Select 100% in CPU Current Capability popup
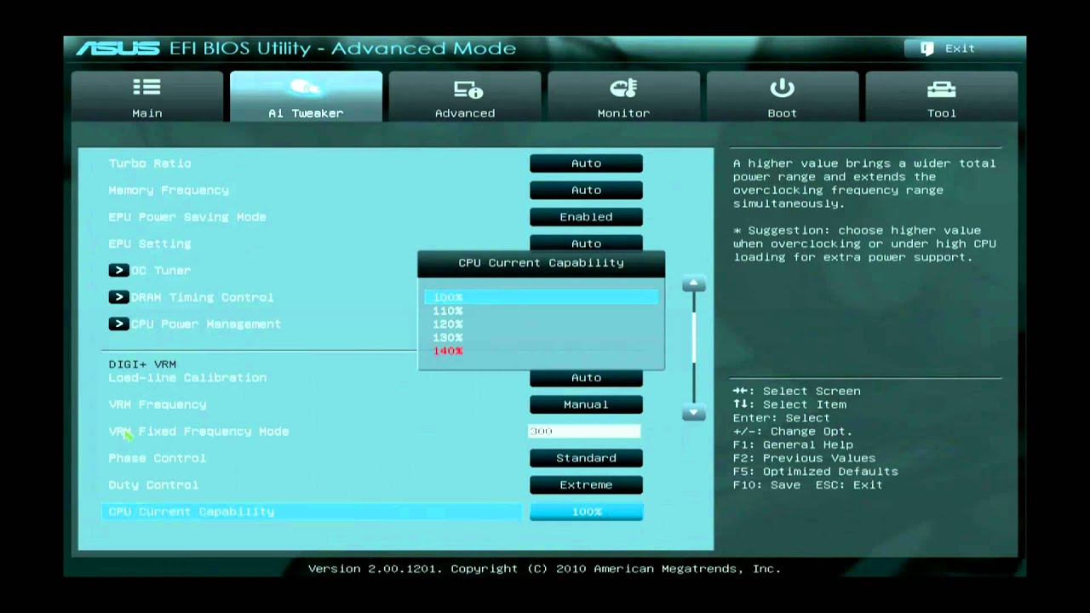The image size is (1090, 613). (x=542, y=297)
